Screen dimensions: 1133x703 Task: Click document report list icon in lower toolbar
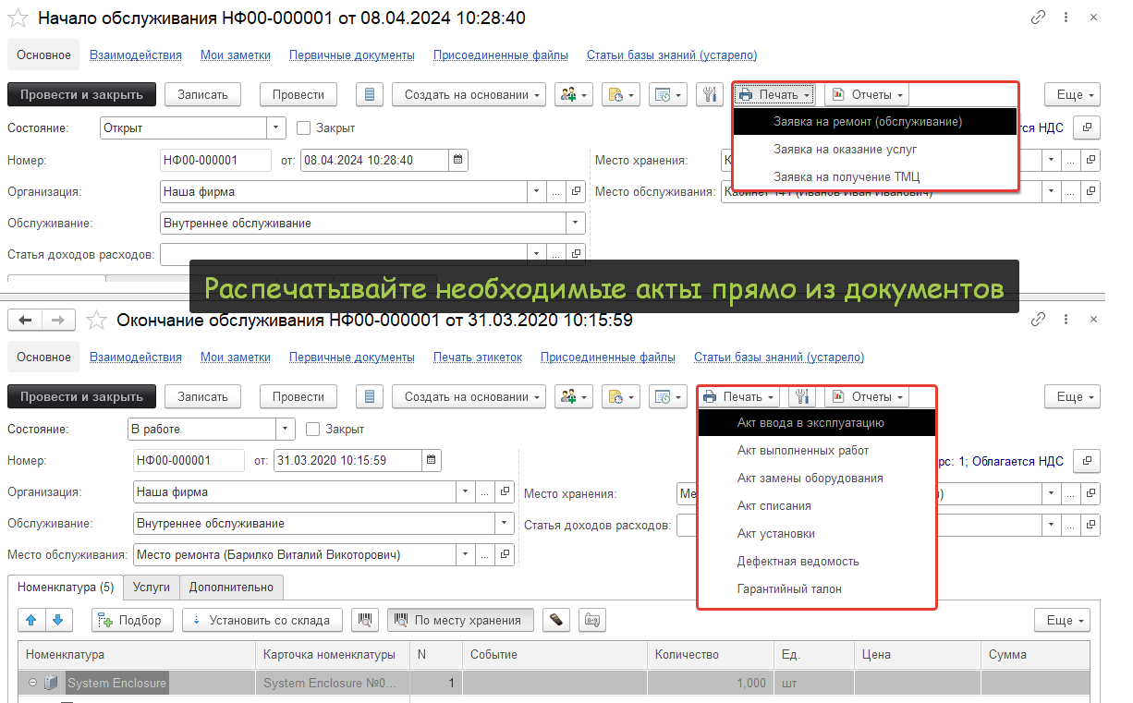(370, 396)
